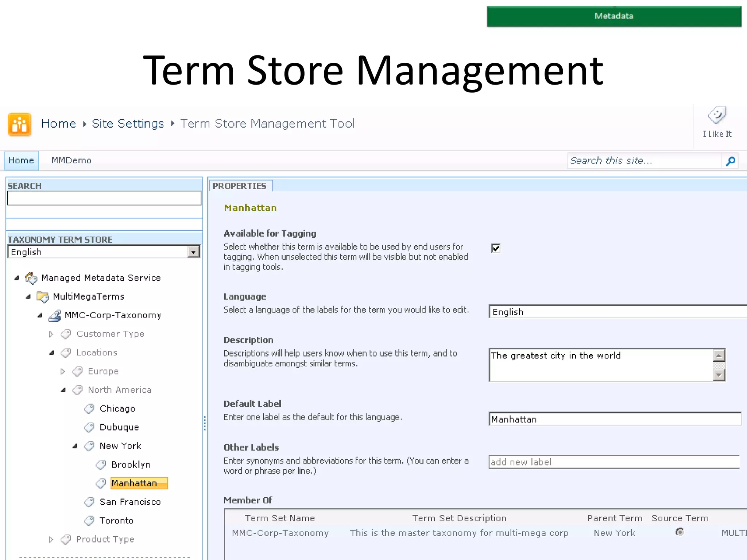The image size is (747, 560).
Task: Collapse the MultiMegaTerms group
Action: click(28, 296)
